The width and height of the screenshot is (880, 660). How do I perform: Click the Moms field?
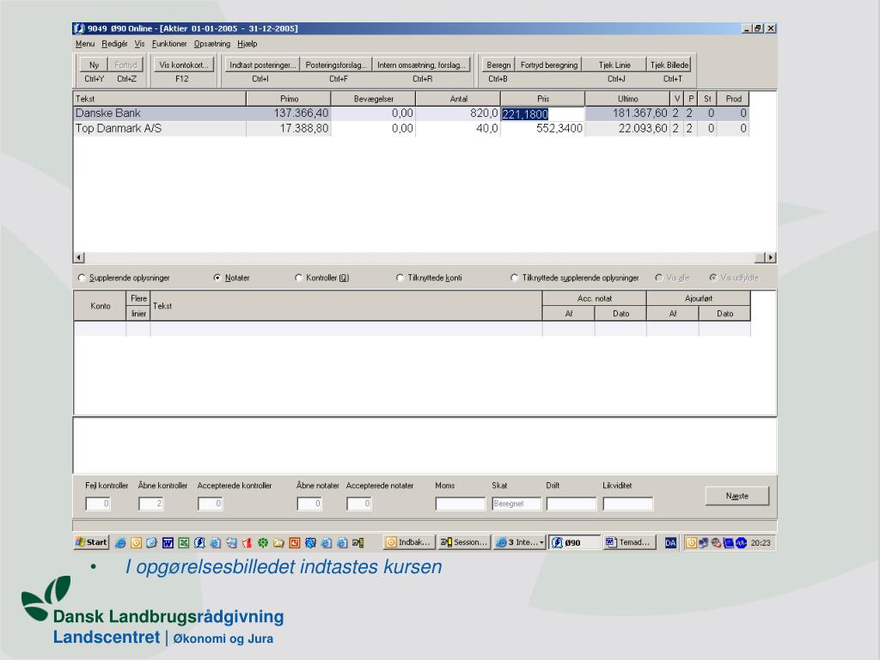pos(461,504)
